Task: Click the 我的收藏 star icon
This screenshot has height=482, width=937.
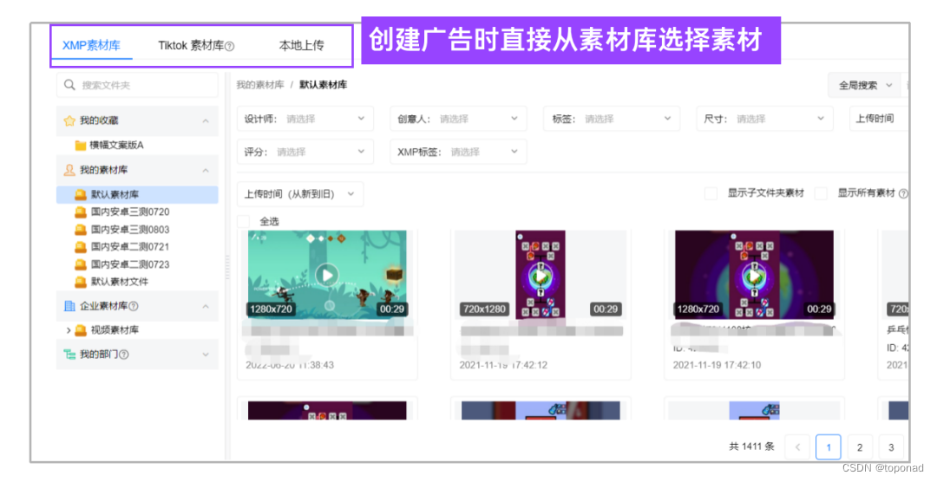Action: [69, 120]
